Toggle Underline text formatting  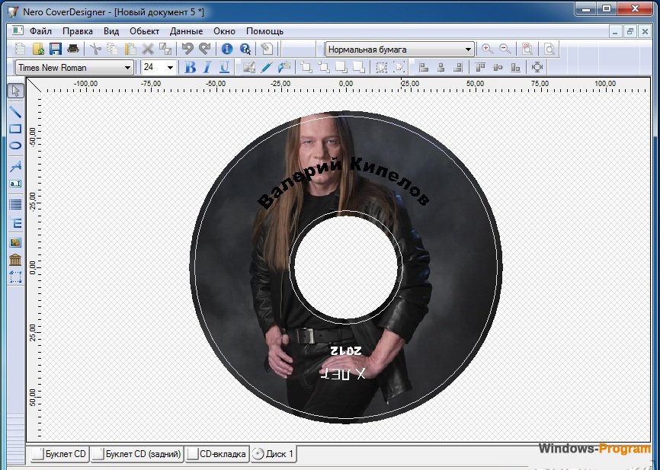[x=224, y=67]
